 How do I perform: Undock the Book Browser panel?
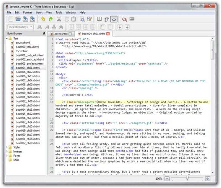pos(44,33)
